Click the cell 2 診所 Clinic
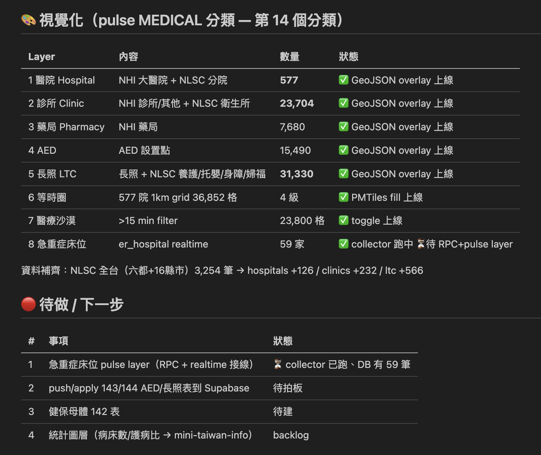This screenshot has width=541, height=455. [x=56, y=103]
